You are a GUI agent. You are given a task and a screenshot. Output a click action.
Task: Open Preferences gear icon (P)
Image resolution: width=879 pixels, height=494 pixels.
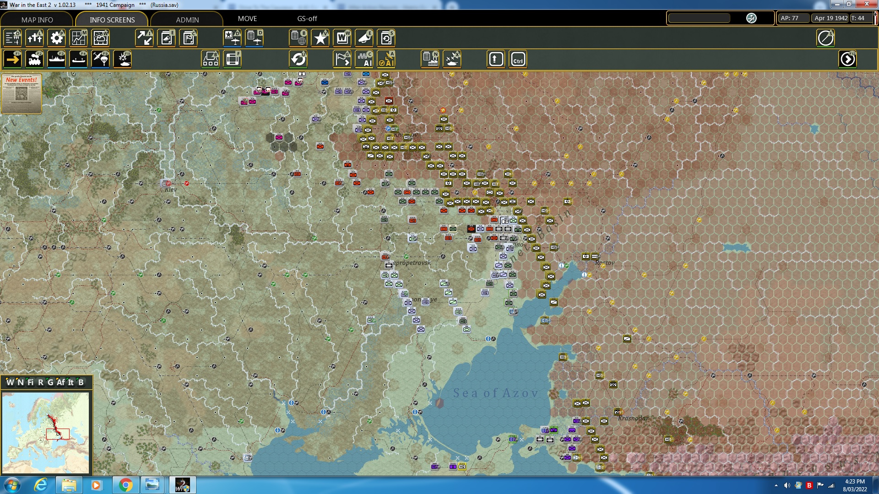(57, 38)
